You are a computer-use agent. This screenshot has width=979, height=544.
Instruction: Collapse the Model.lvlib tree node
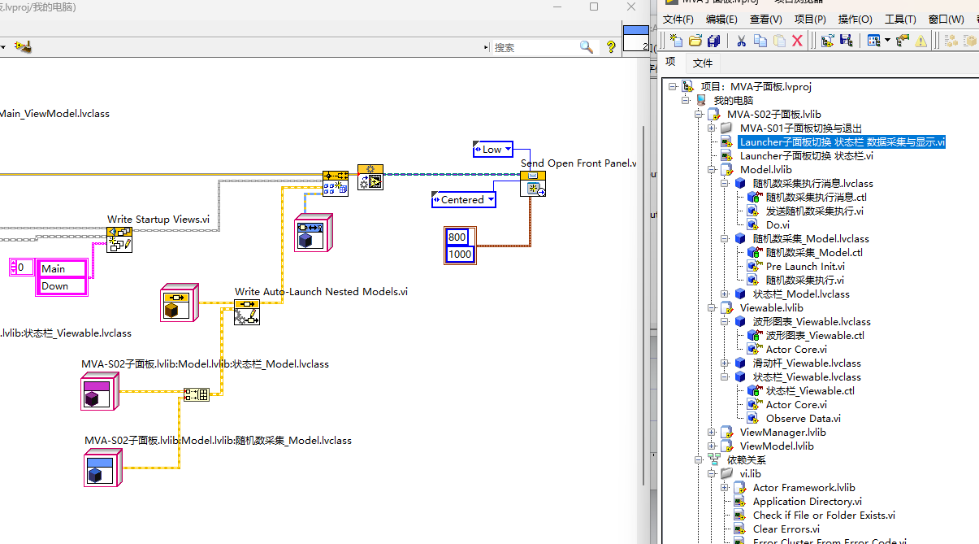coord(712,170)
